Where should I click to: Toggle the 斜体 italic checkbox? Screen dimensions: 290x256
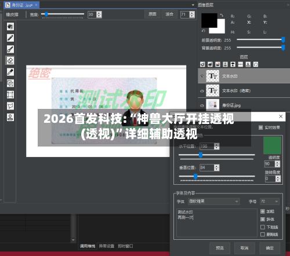(263, 219)
